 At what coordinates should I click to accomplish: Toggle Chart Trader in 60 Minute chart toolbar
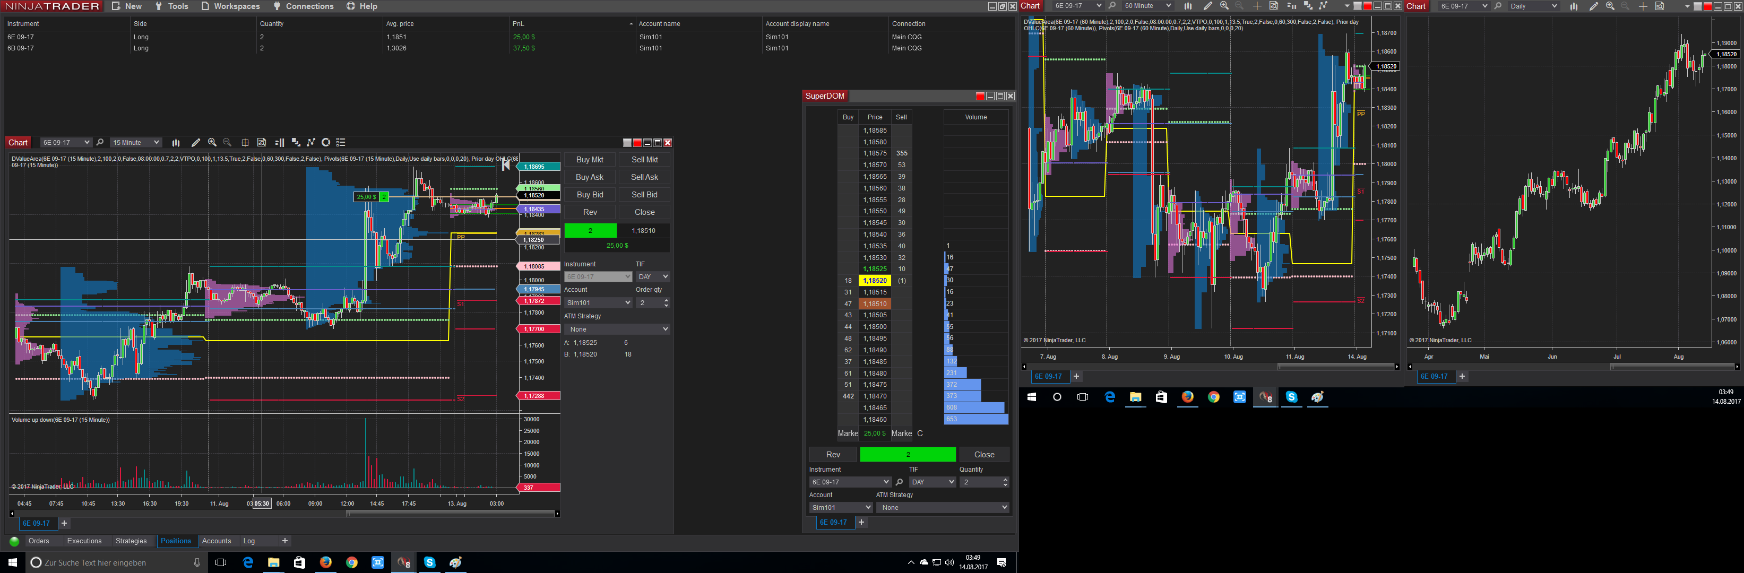coord(1291,6)
